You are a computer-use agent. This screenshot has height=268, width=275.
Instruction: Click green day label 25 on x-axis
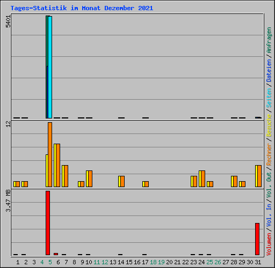tap(209, 262)
